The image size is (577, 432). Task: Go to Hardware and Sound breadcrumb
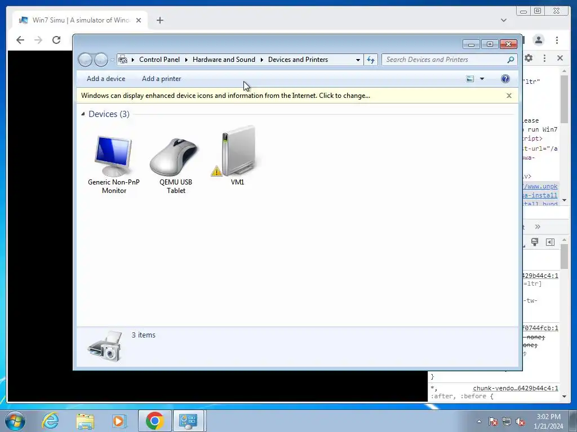coord(224,60)
